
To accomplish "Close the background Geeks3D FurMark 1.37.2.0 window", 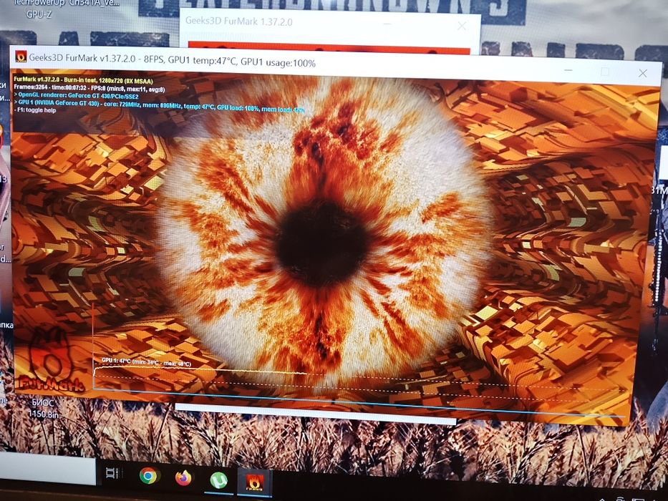I will pyautogui.click(x=462, y=26).
